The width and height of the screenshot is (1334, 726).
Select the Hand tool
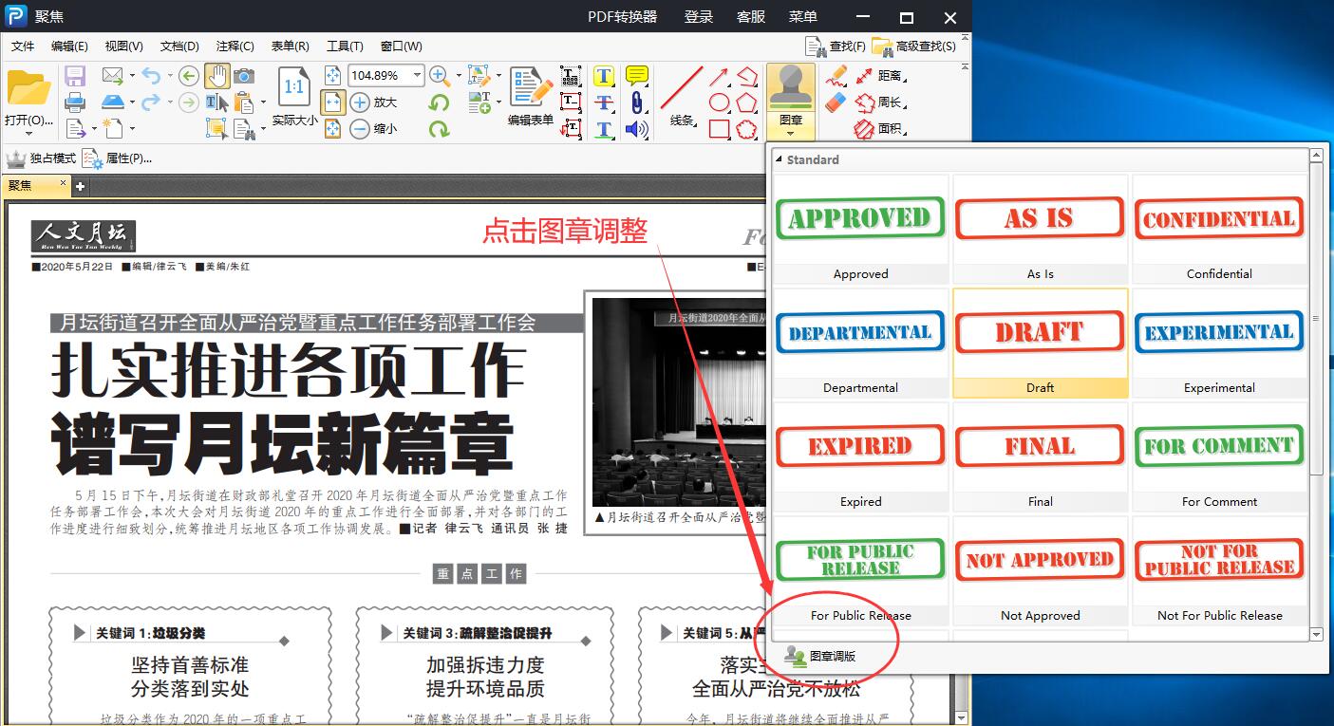click(x=216, y=76)
